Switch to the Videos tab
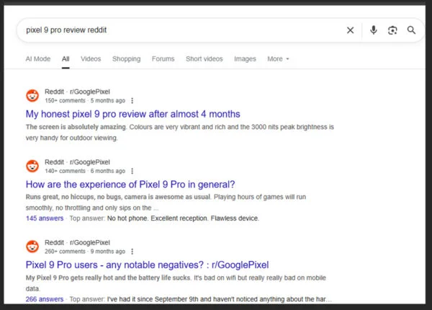 point(91,58)
